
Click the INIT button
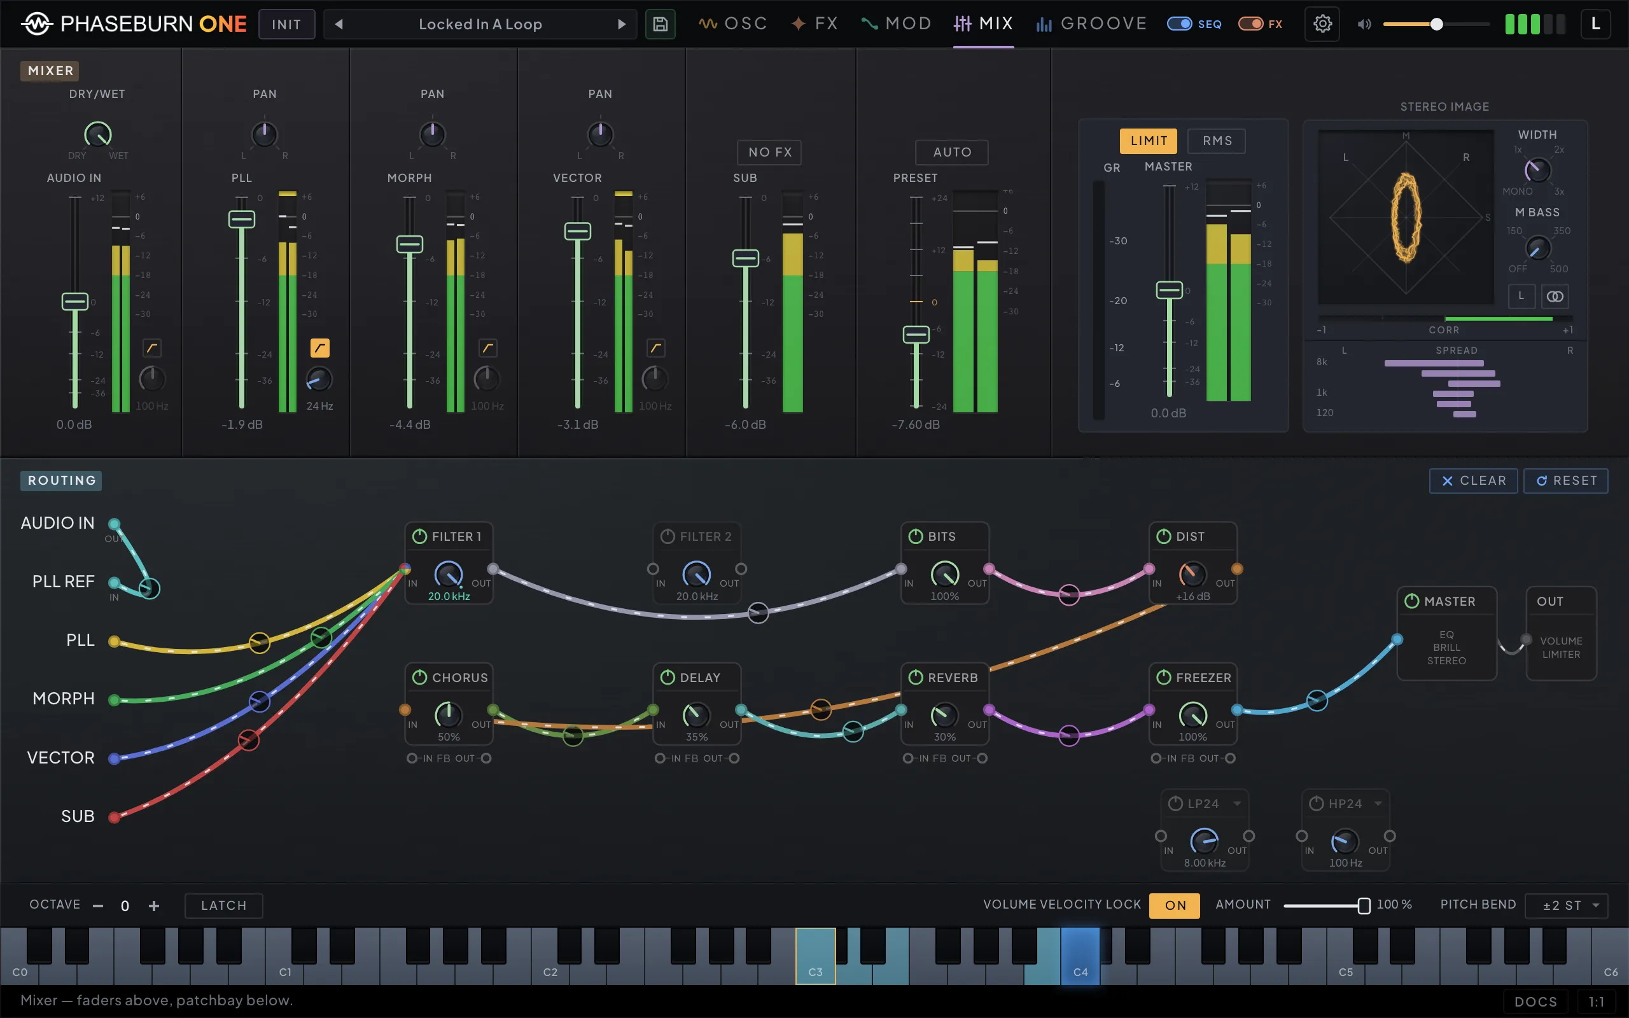287,24
